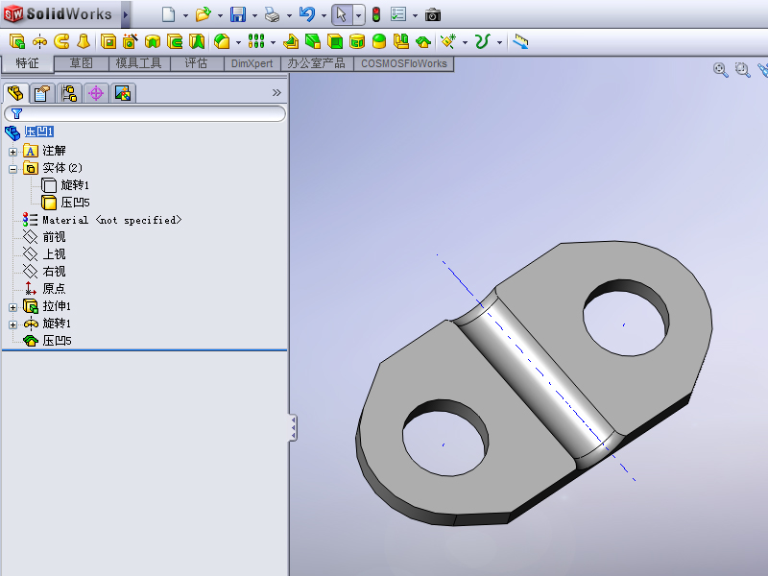768x576 pixels.
Task: Switch to the DimXpert tab
Action: (x=252, y=63)
